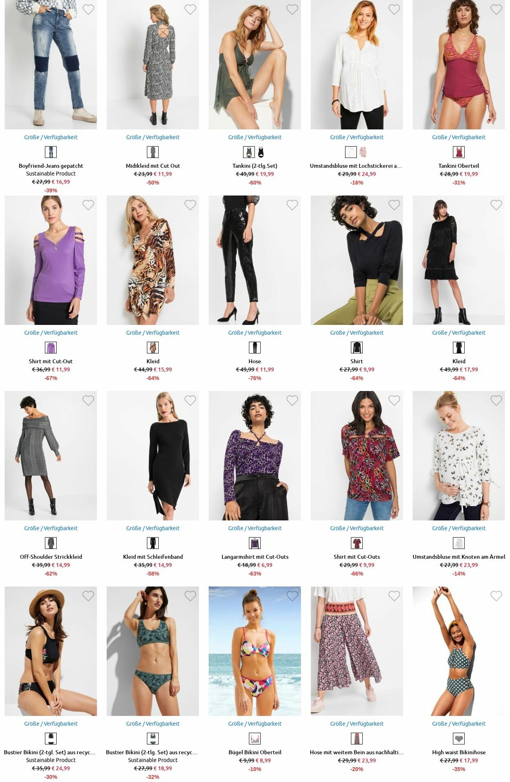
Task: Open Shirt mit Cut-Outs product link
Action: click(357, 557)
